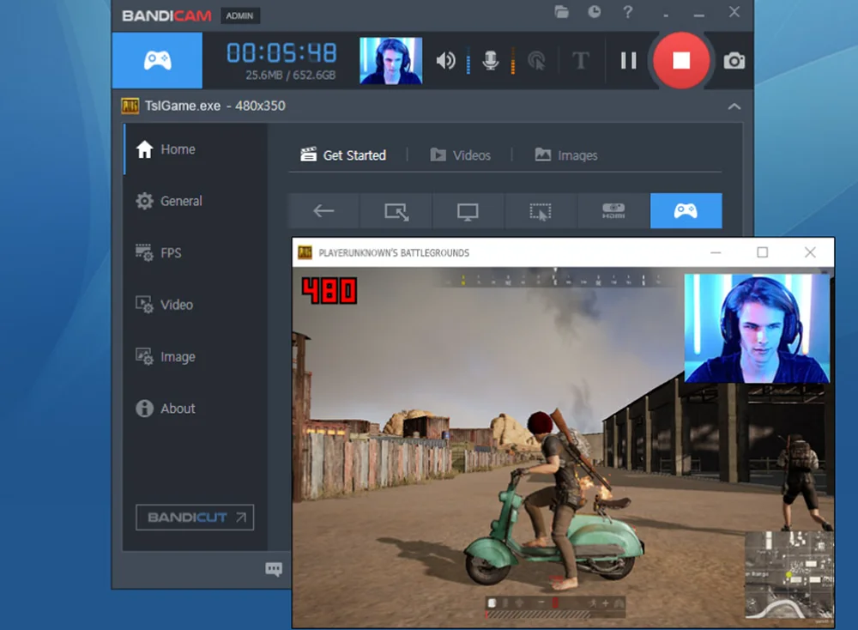The height and width of the screenshot is (630, 858).
Task: Select fullscreen monitor recording mode icon
Action: click(468, 211)
